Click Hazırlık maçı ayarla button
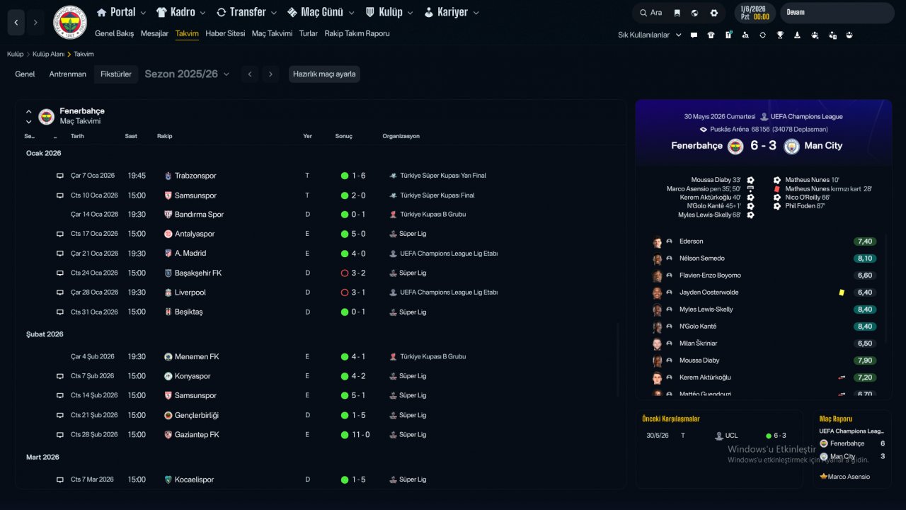906x510 pixels. [x=324, y=74]
